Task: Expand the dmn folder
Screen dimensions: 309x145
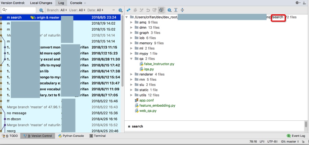Action: click(131, 27)
